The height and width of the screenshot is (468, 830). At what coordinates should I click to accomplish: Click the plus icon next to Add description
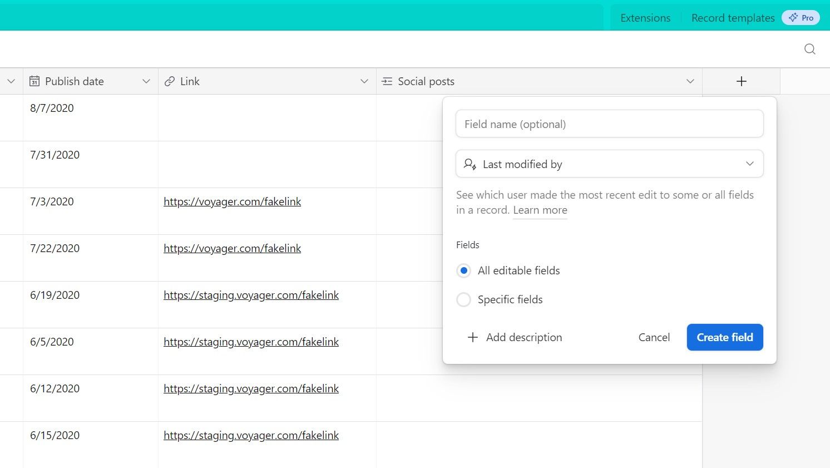(x=472, y=337)
